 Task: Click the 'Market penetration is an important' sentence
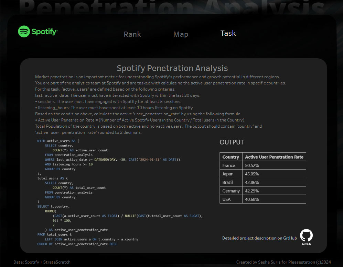[x=158, y=77]
